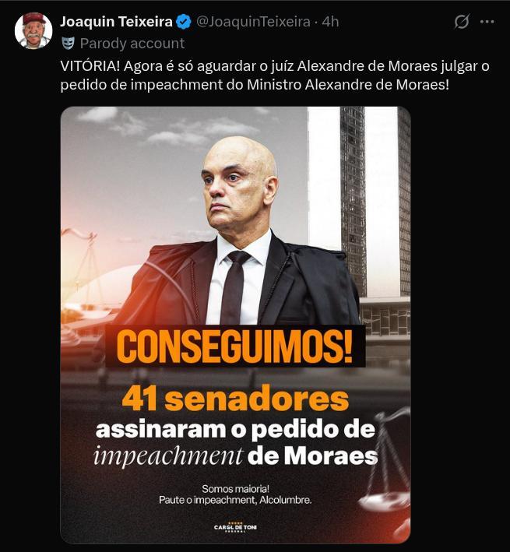Select the "Parody account" label
The width and height of the screenshot is (510, 552).
[132, 44]
